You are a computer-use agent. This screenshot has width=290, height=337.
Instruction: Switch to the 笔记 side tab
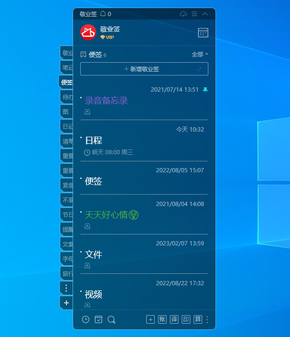pos(67,68)
